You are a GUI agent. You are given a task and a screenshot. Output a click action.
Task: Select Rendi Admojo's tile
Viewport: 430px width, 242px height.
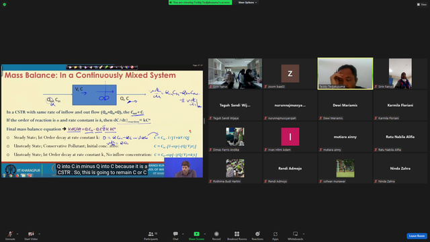pyautogui.click(x=290, y=168)
